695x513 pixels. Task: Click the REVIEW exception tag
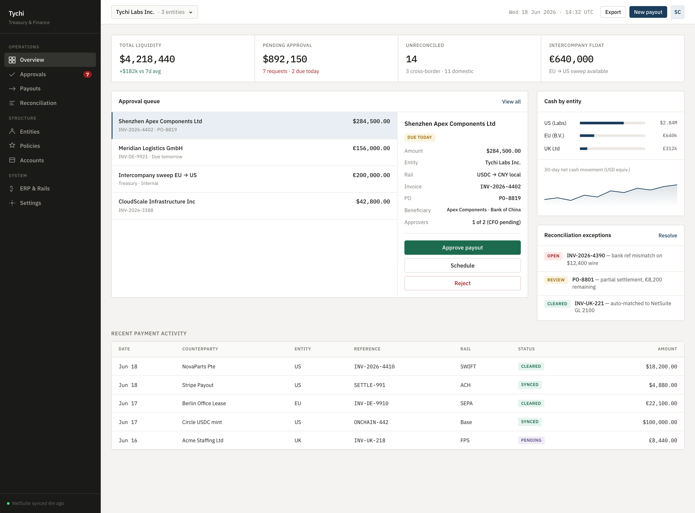click(556, 280)
